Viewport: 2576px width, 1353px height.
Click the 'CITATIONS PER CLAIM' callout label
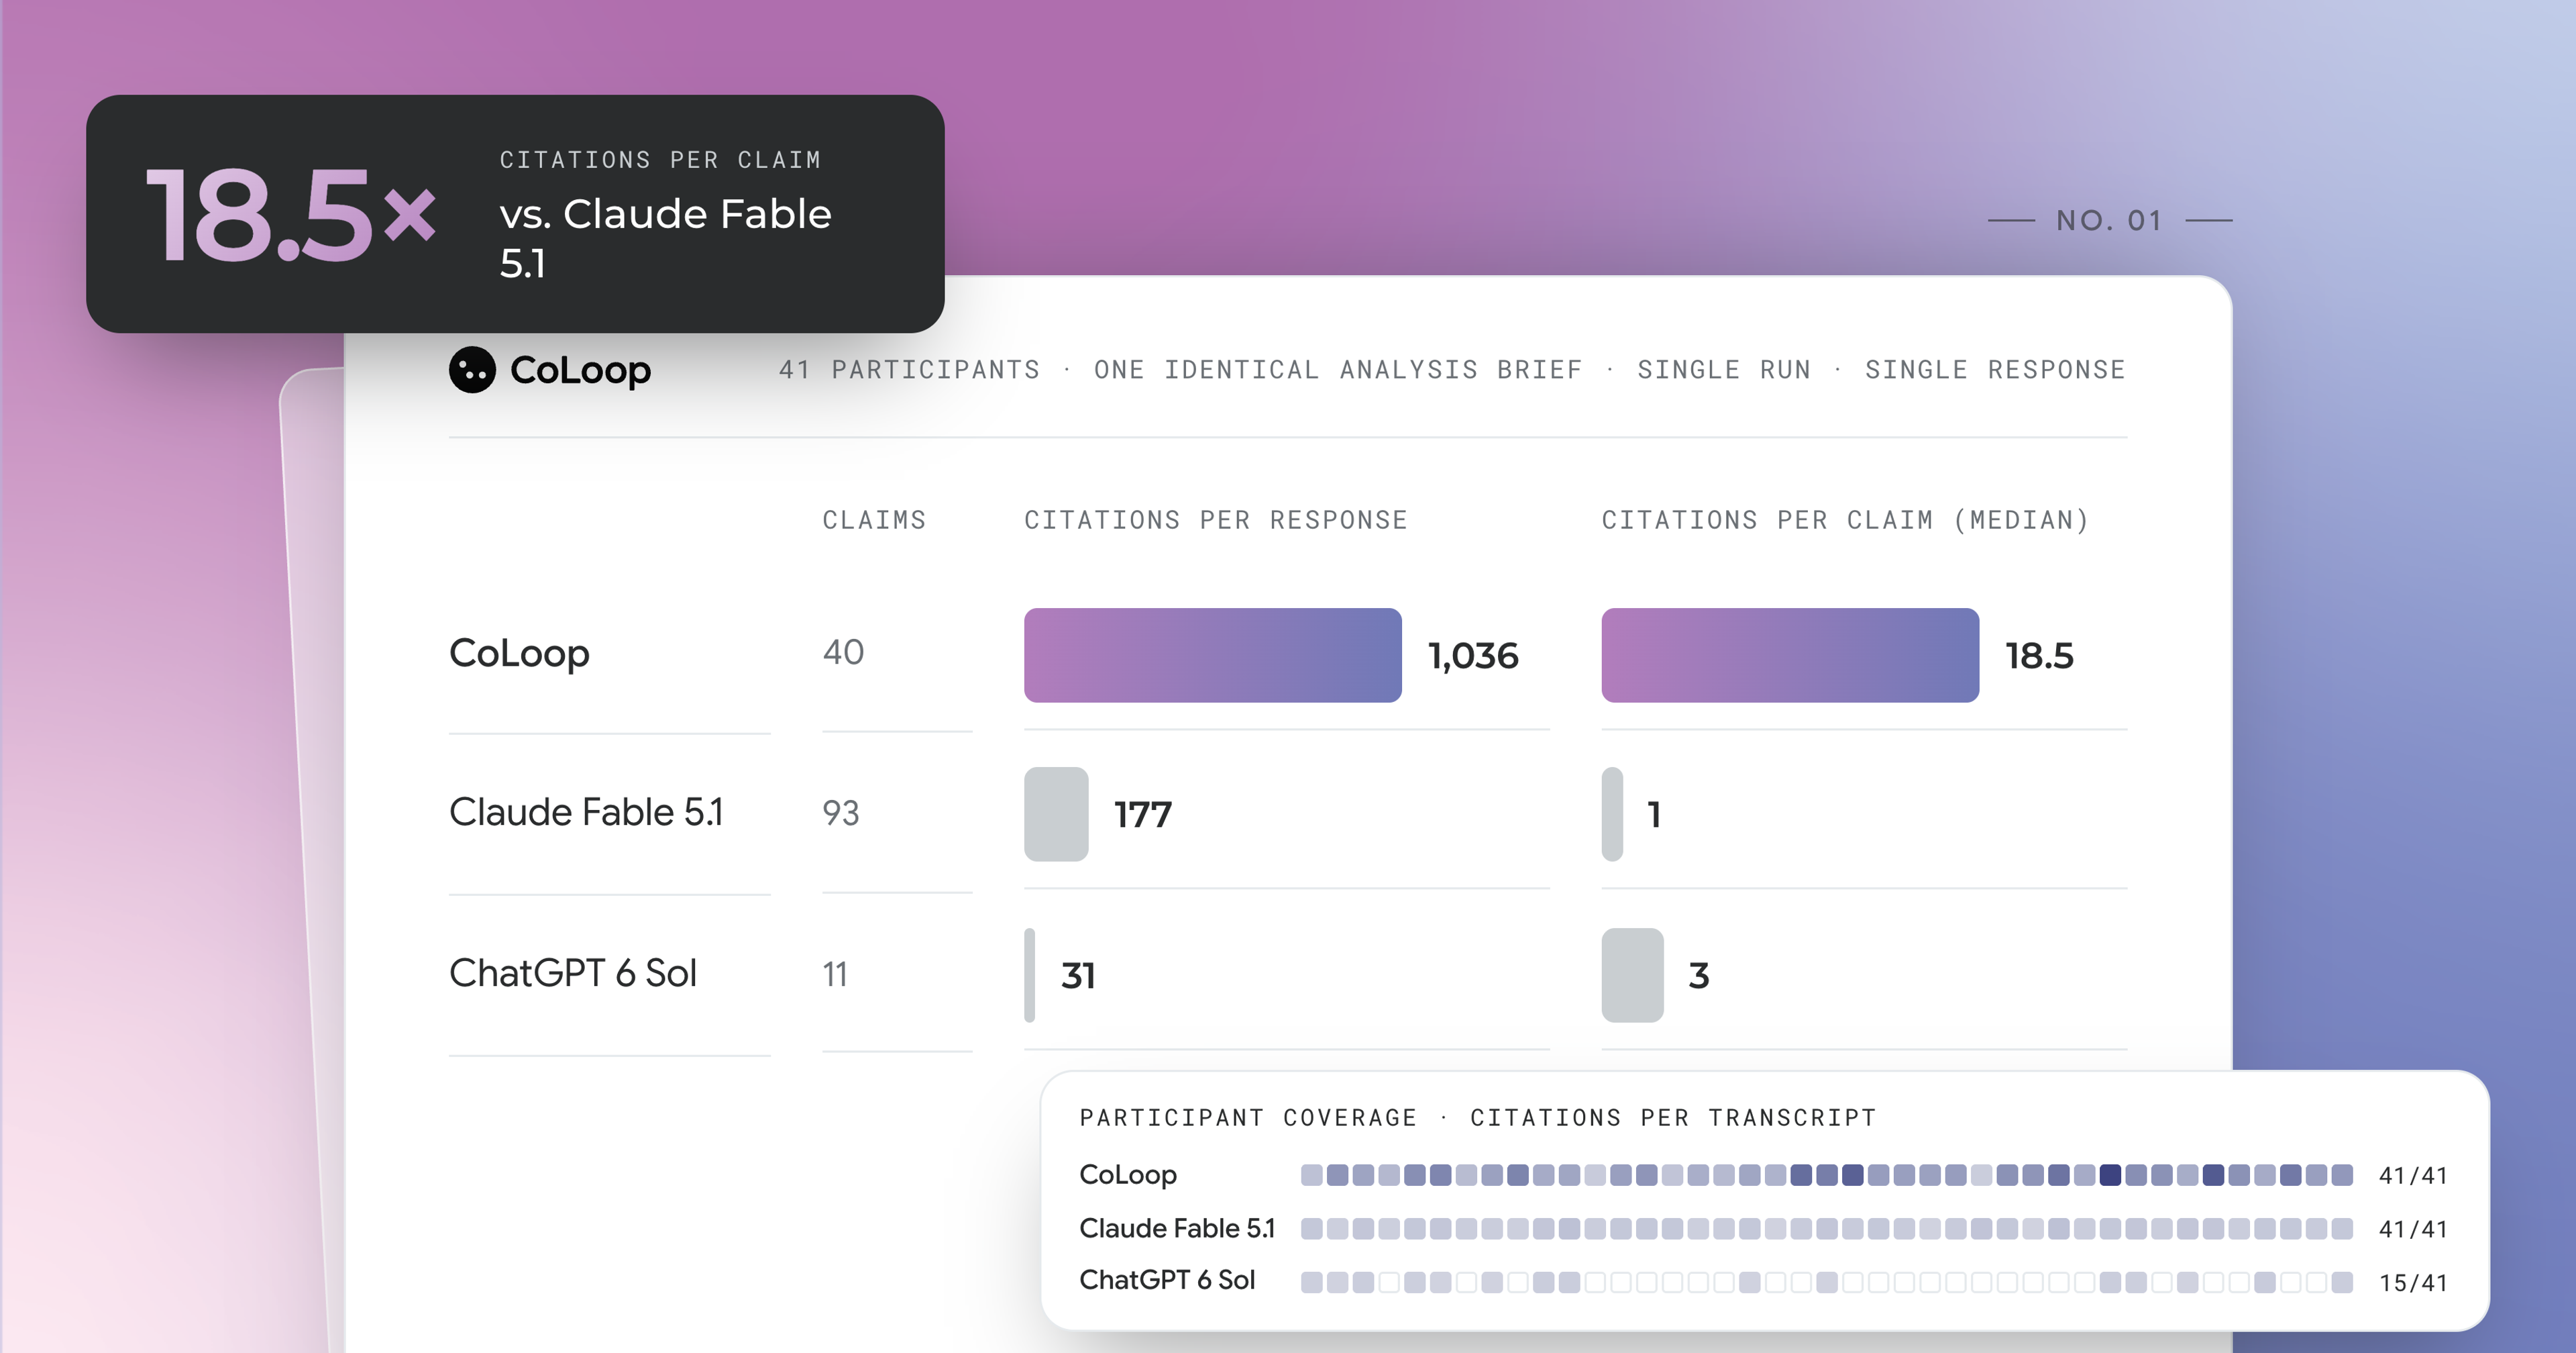[x=660, y=160]
